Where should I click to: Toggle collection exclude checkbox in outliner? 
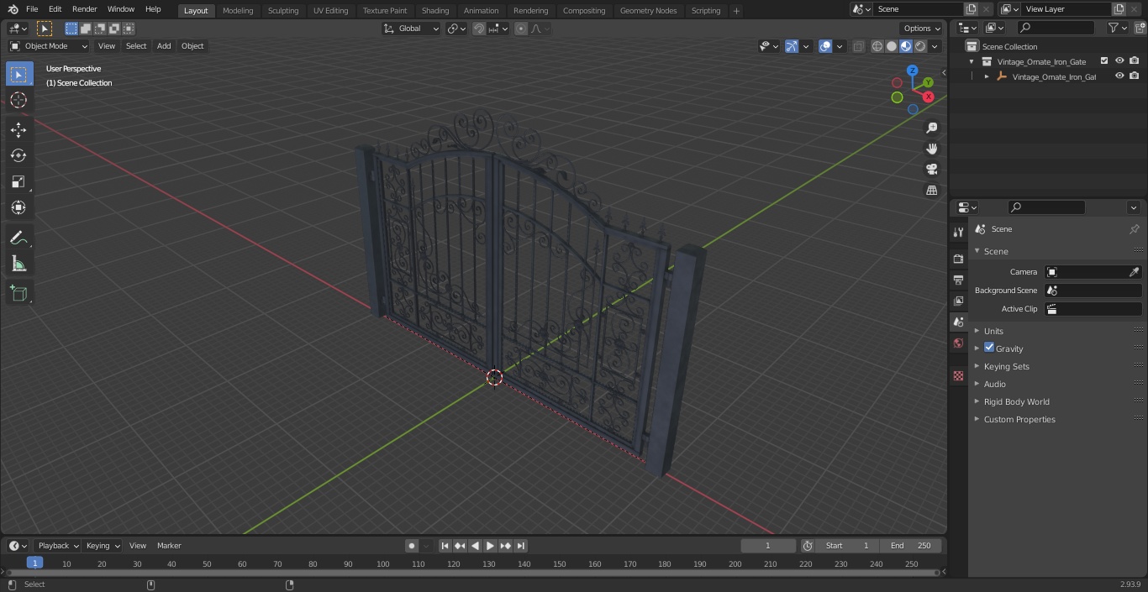pyautogui.click(x=1104, y=61)
